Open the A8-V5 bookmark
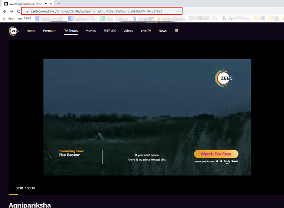Screen dimensions: 284x208 click(25, 18)
